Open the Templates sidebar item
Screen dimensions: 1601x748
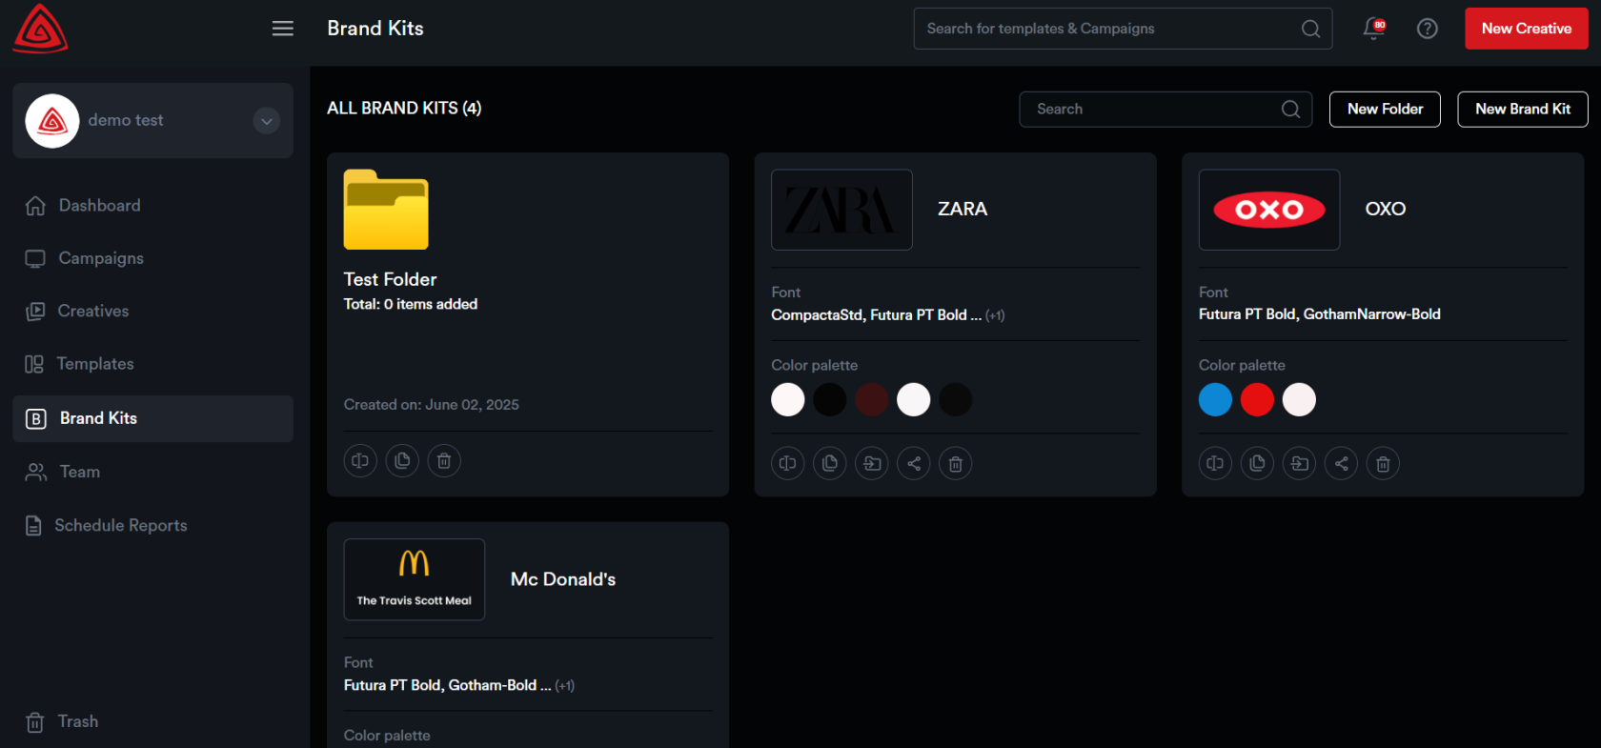coord(95,364)
